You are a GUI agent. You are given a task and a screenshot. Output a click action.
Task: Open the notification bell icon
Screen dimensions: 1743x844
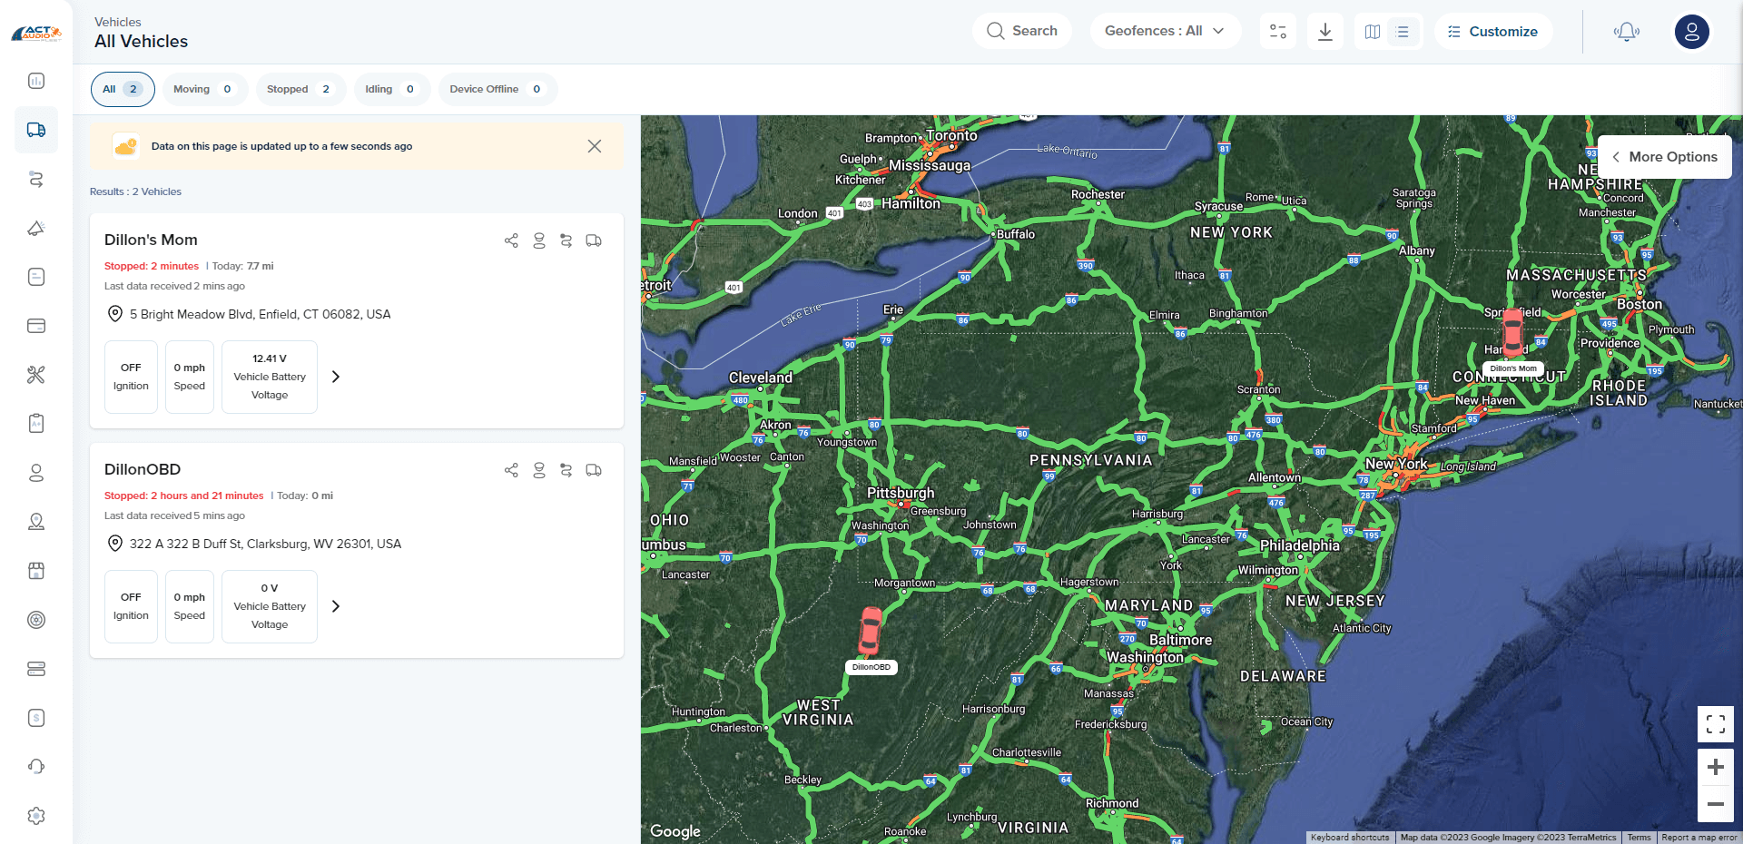(1626, 32)
